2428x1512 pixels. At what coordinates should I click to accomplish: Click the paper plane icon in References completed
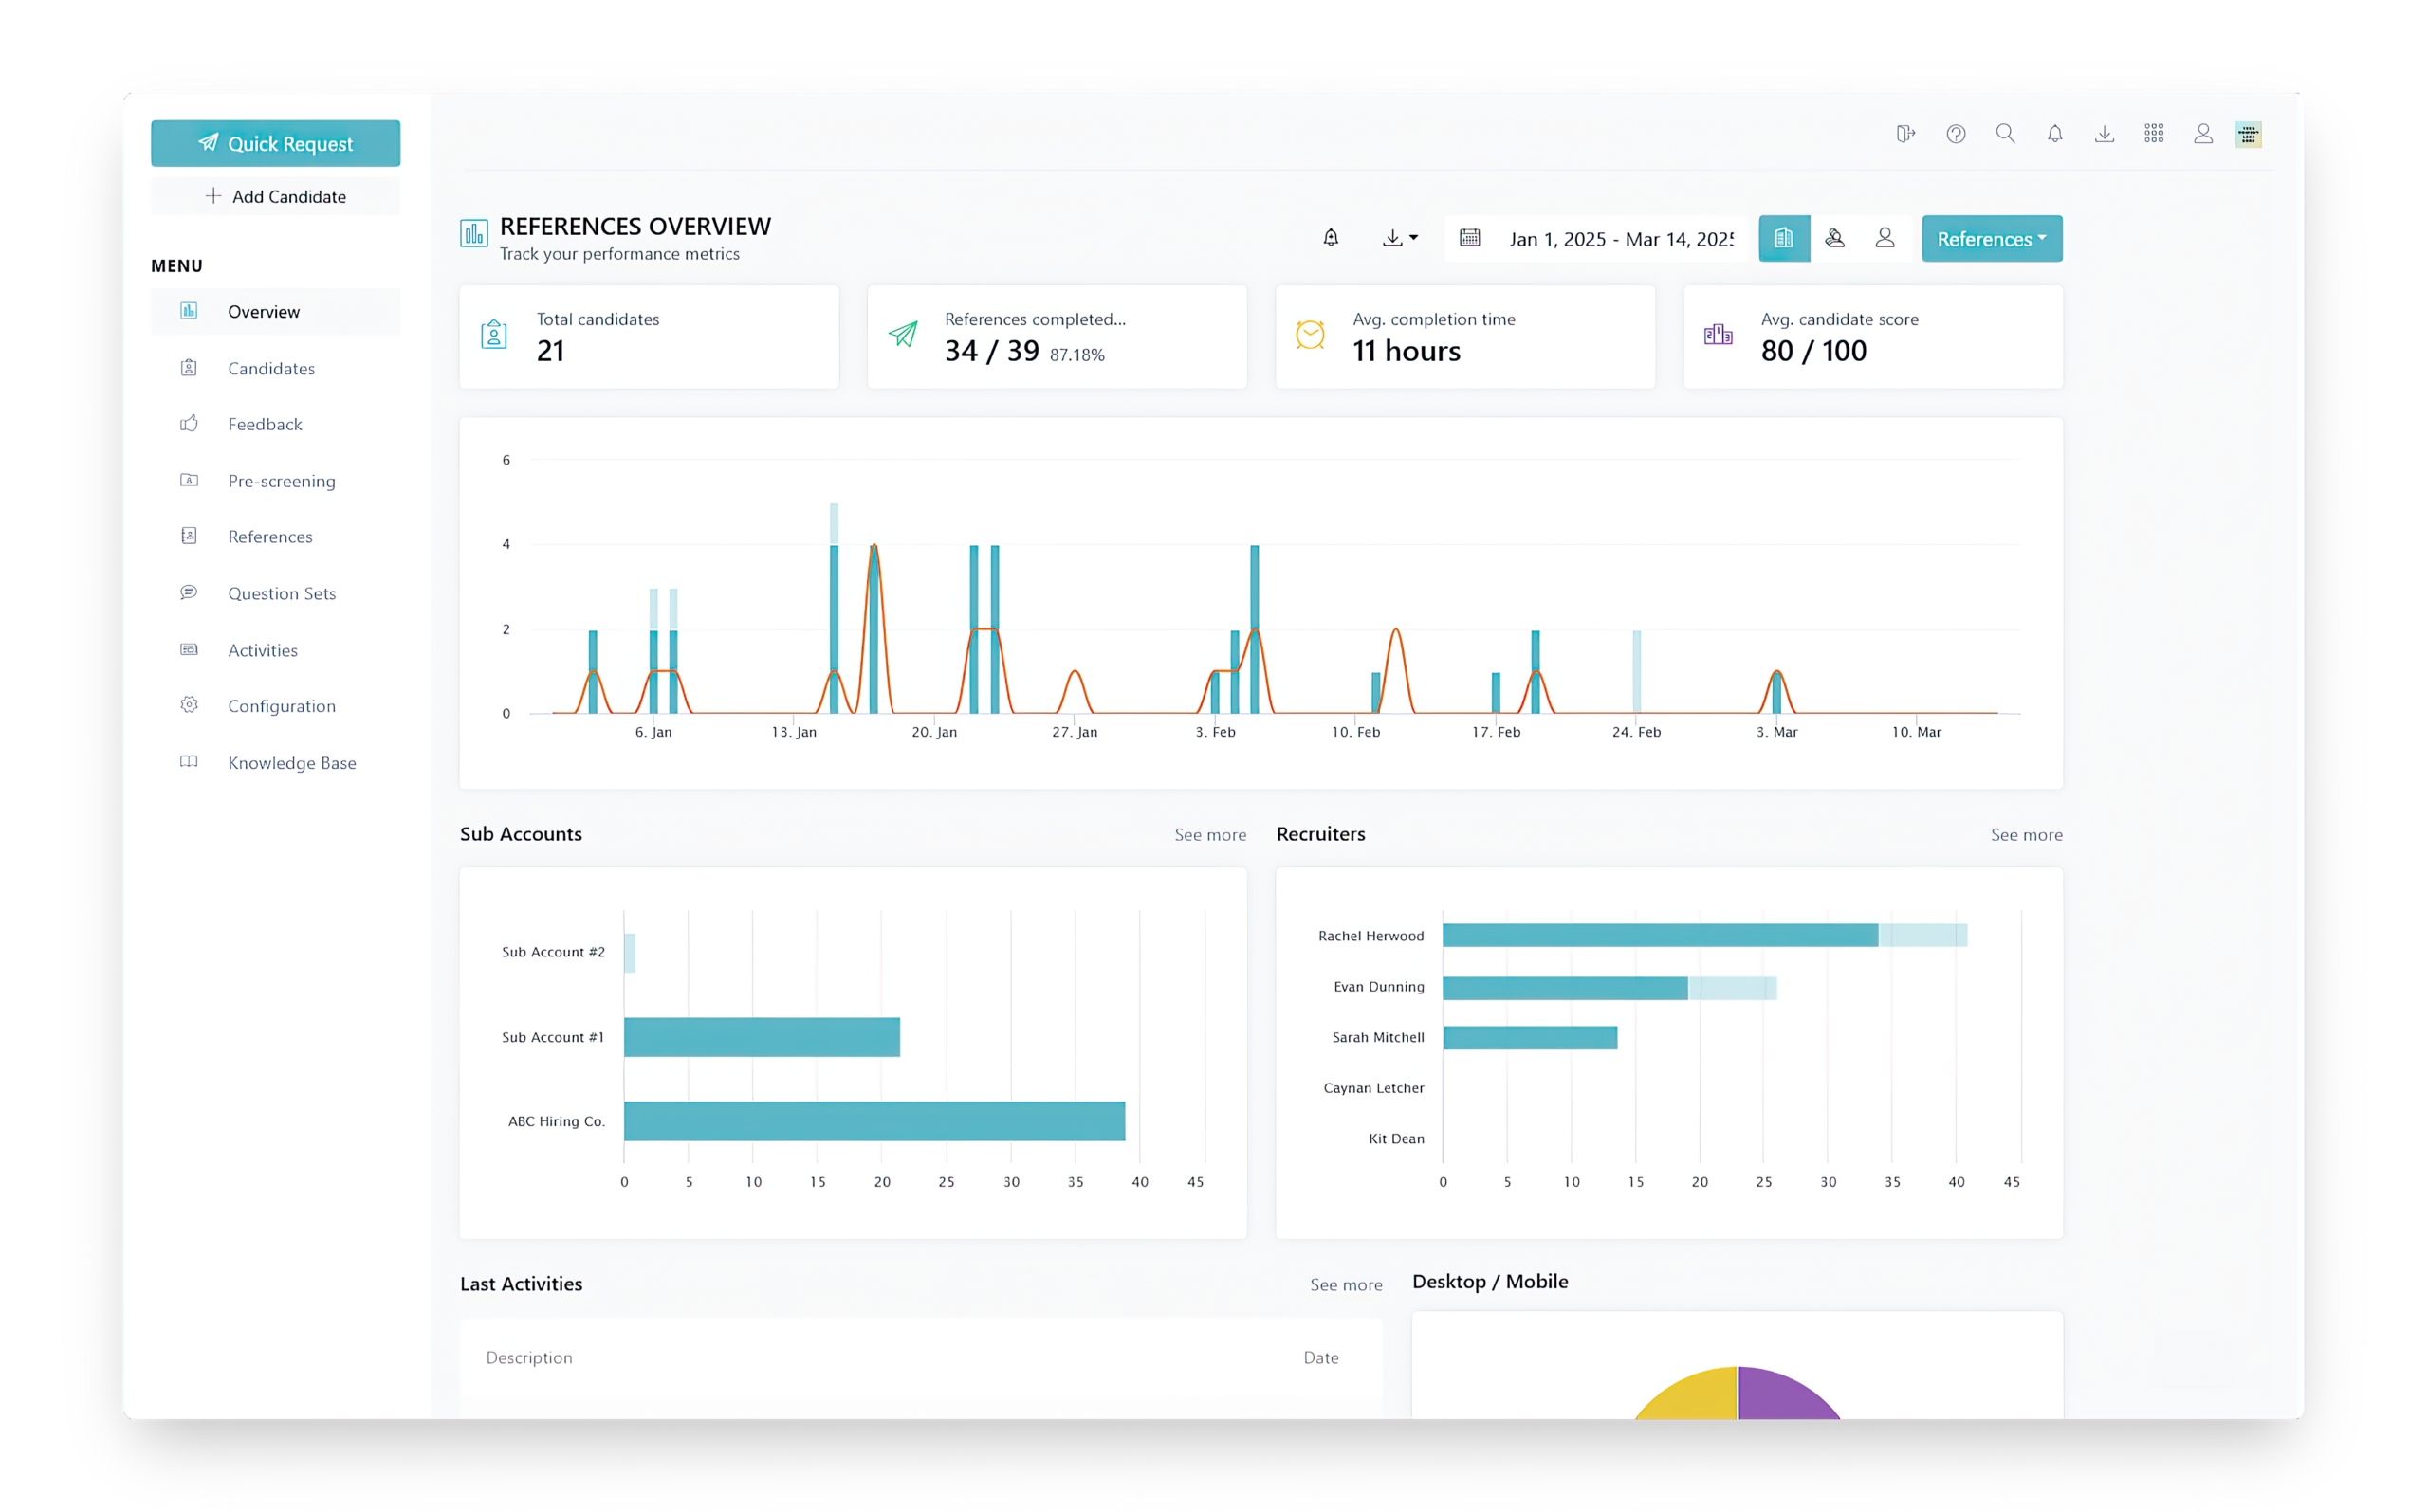coord(903,335)
